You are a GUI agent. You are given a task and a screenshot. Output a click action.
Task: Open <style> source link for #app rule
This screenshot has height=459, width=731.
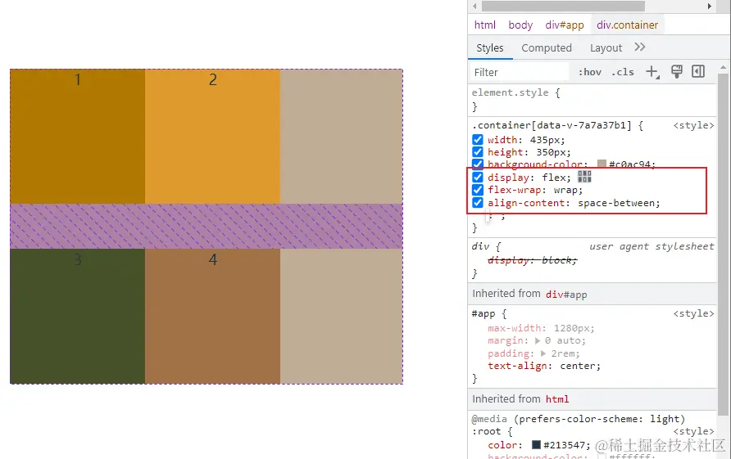click(x=693, y=313)
